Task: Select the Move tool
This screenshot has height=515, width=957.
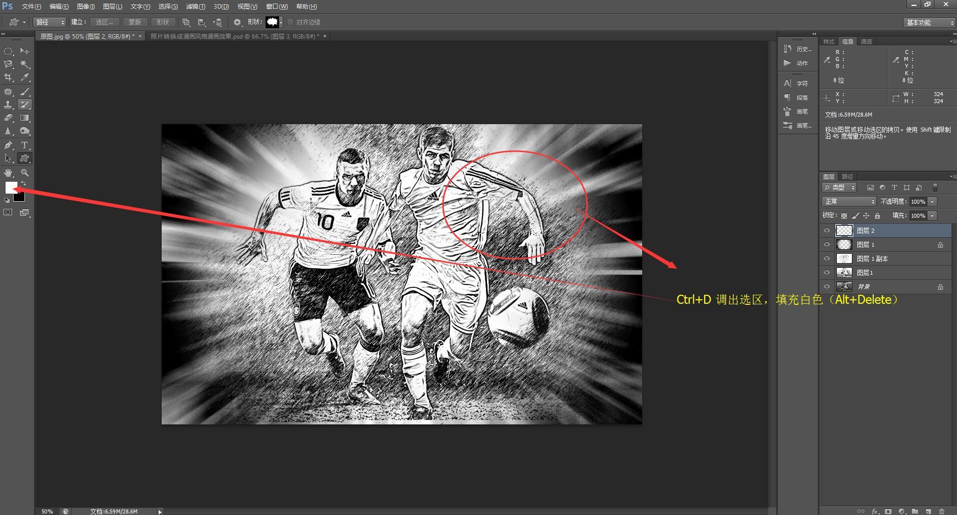Action: click(24, 51)
